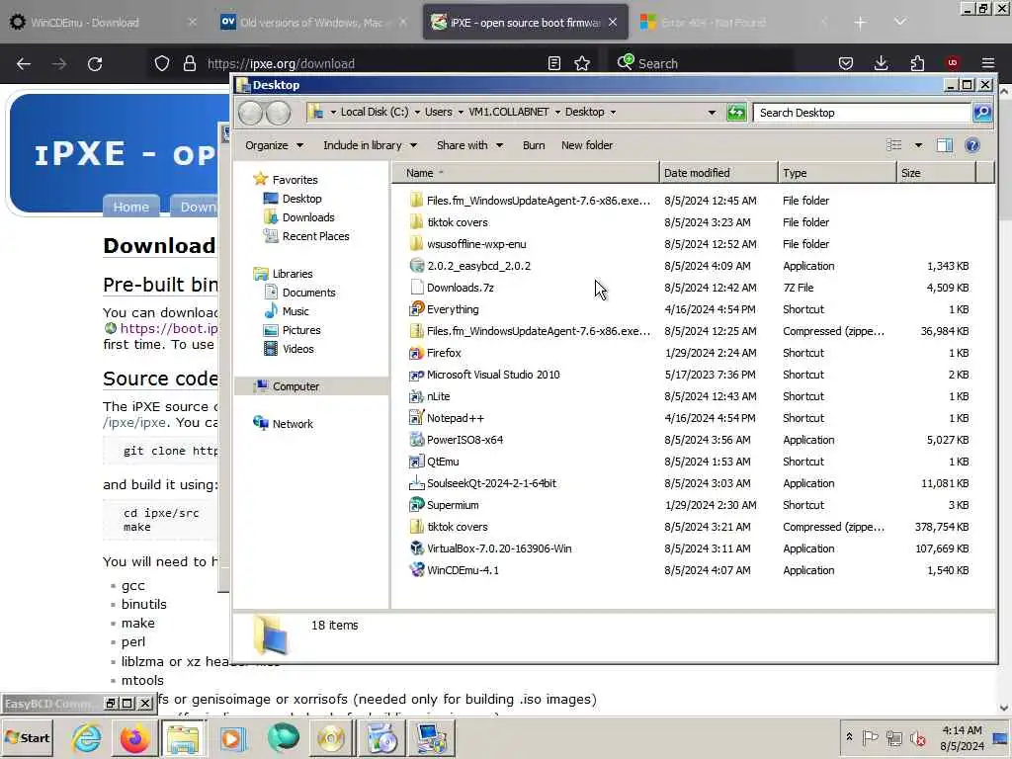Open Explorer help question mark icon
This screenshot has width=1012, height=759.
pos(972,145)
